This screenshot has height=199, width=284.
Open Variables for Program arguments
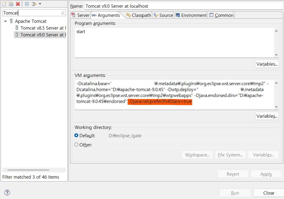coord(267,64)
